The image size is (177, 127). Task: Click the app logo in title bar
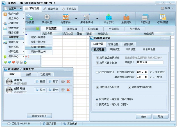click(x=4, y=3)
